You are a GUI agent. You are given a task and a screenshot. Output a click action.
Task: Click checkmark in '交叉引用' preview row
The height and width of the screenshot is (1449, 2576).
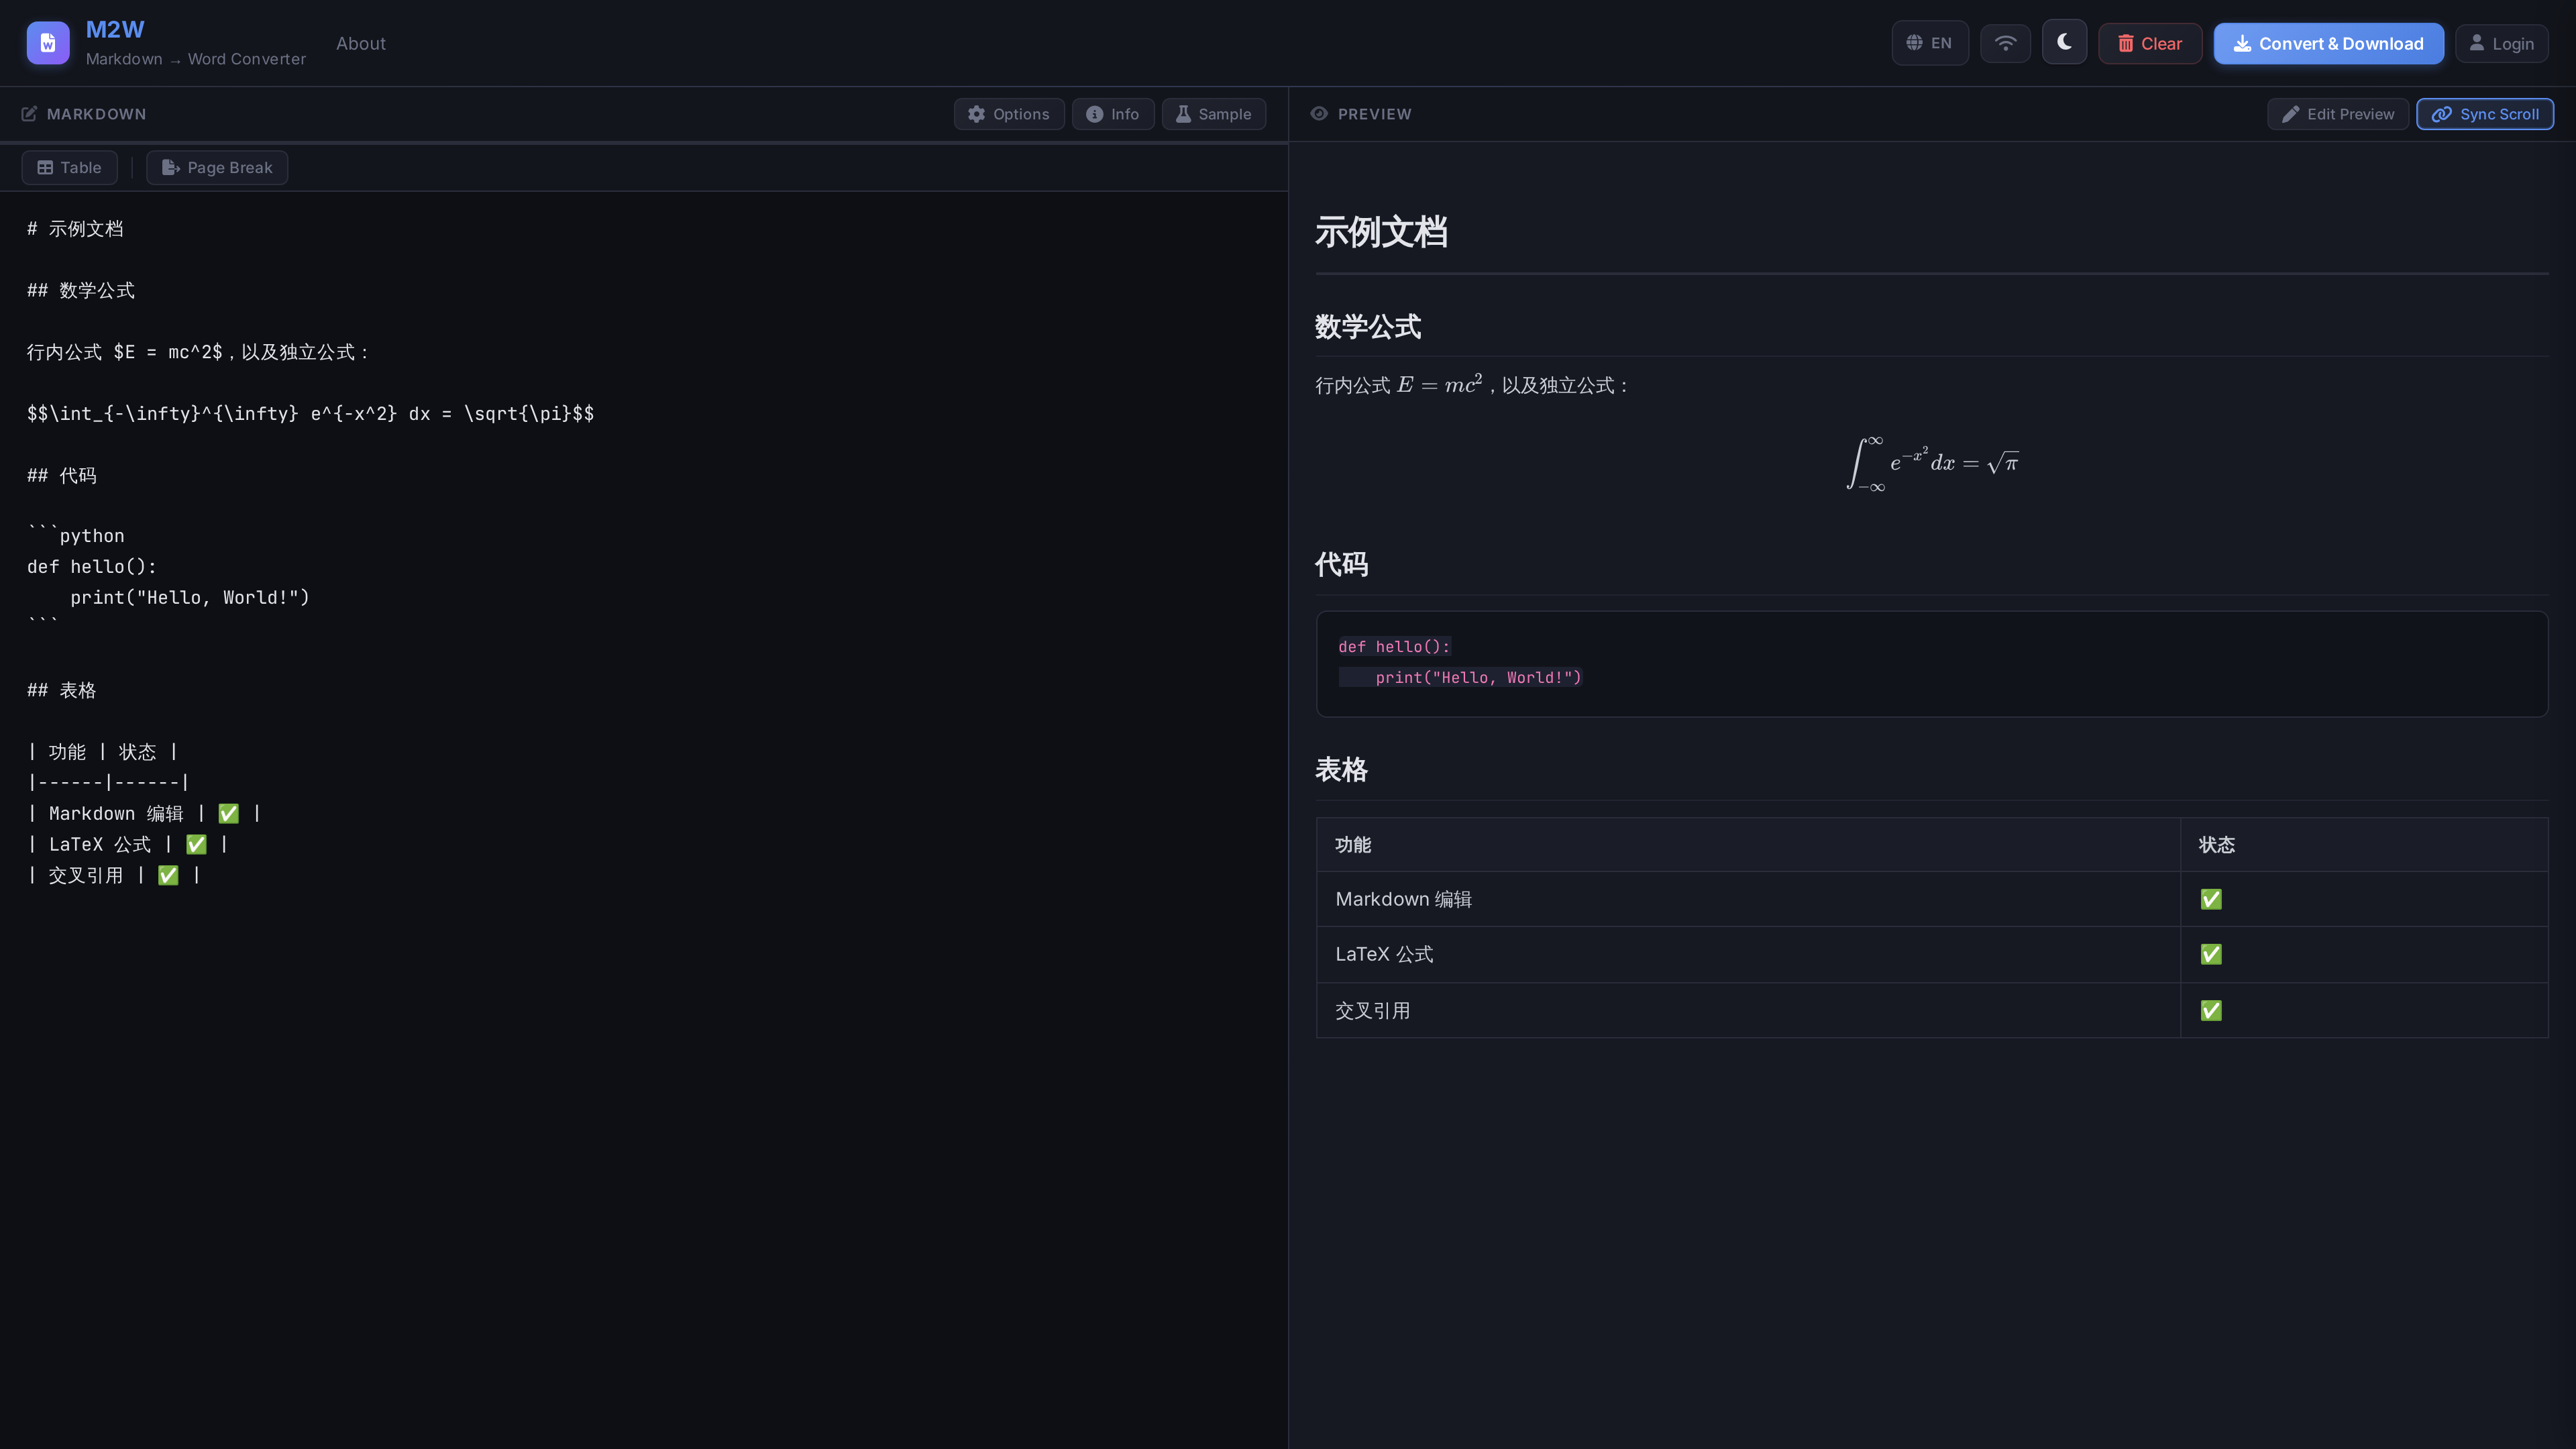pos(2211,1011)
